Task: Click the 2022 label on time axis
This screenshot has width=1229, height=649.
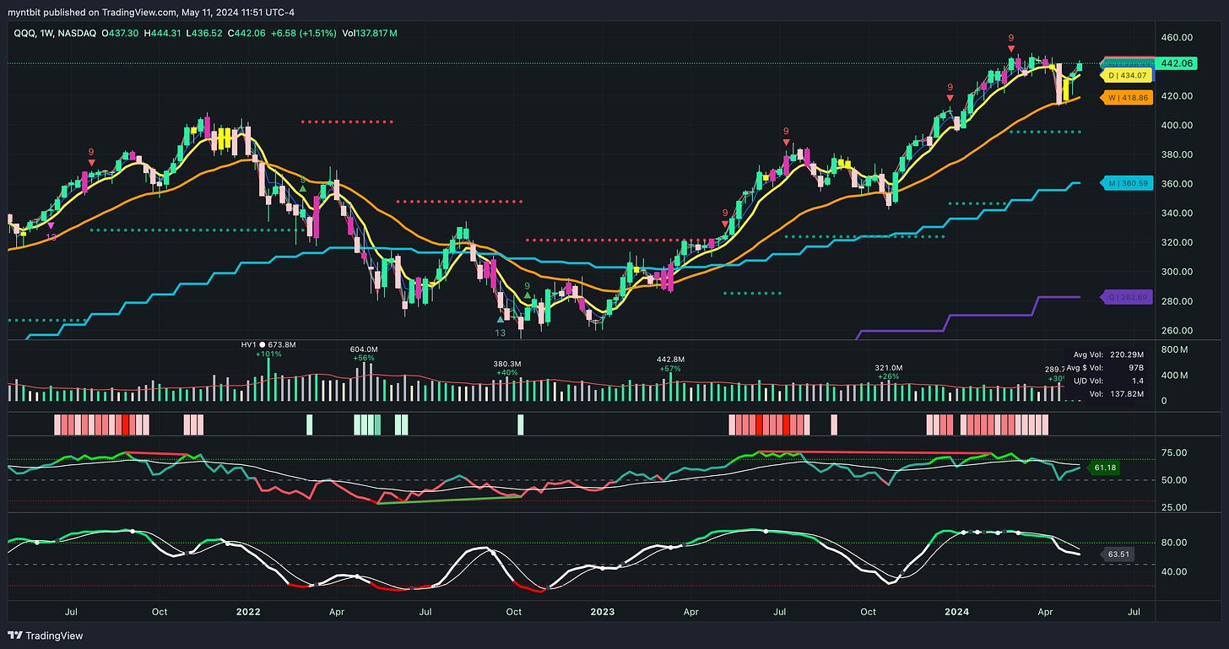Action: tap(248, 611)
